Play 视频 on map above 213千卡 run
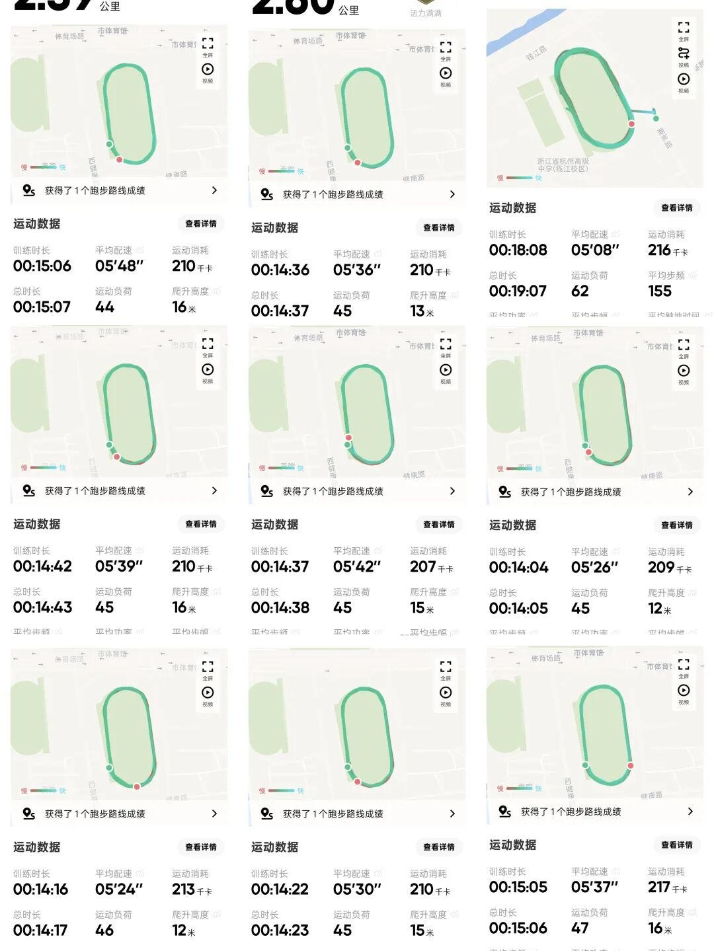Screen dimensions: 714x951 (208, 693)
